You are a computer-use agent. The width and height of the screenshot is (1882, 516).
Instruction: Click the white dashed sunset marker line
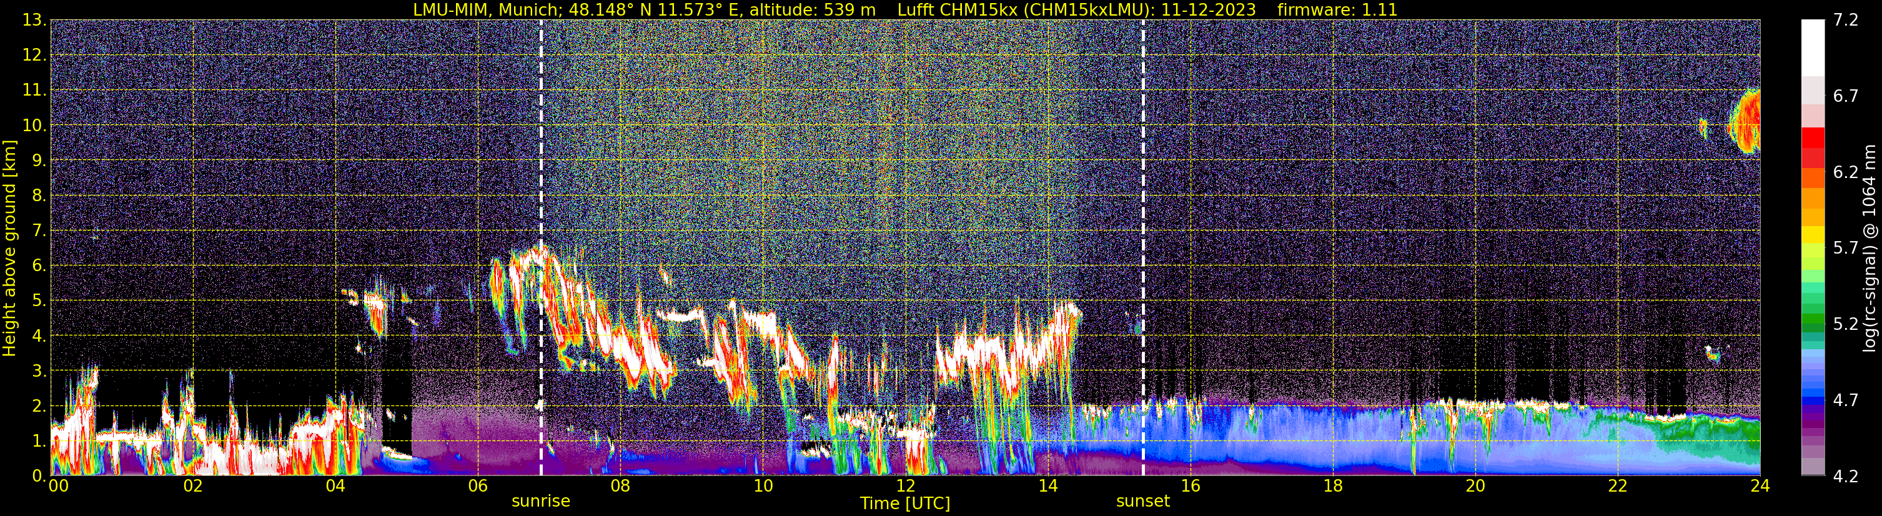tap(1143, 248)
